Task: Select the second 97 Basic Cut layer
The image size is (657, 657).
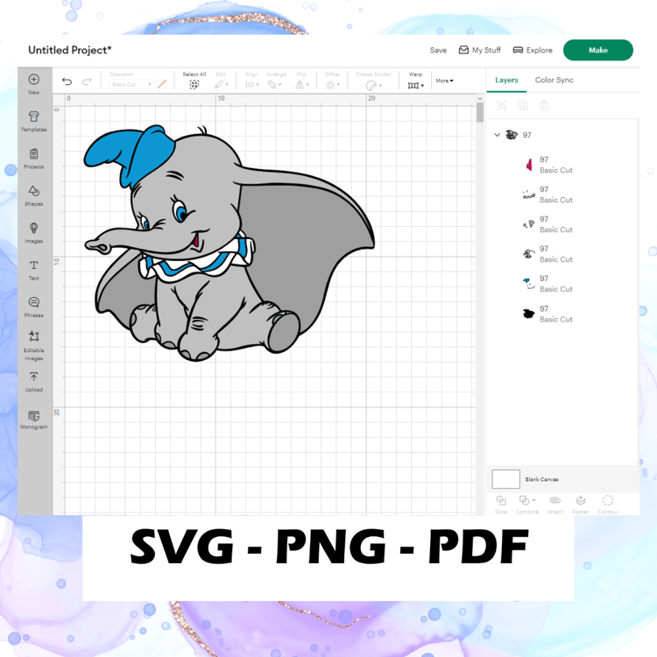Action: pos(562,194)
